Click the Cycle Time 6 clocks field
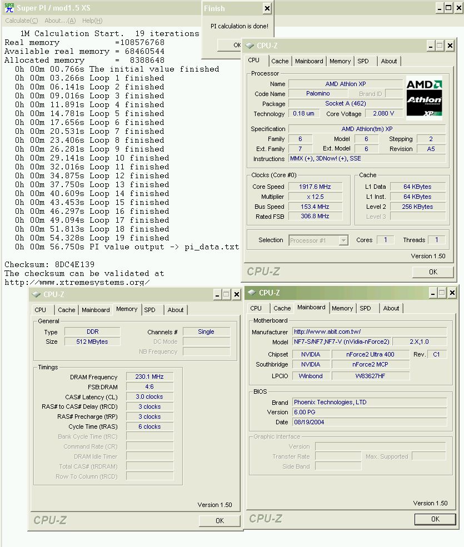Screen dimensions: 464x547 coord(149,426)
